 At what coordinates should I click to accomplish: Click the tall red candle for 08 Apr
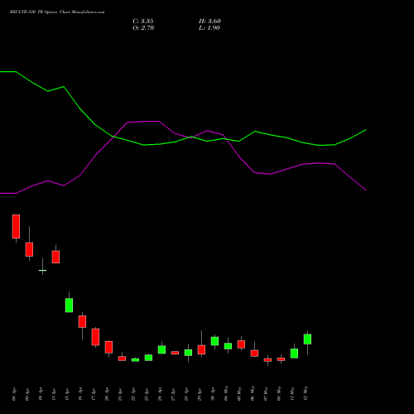[16, 226]
